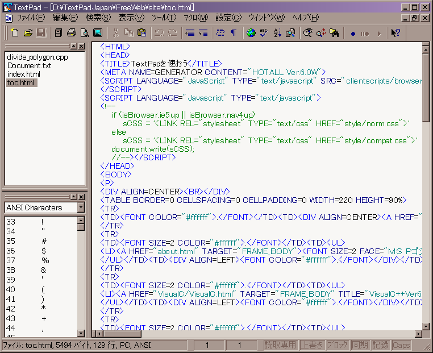The image size is (433, 353).
Task: Click the Save floppy disk icon
Action: click(41, 33)
